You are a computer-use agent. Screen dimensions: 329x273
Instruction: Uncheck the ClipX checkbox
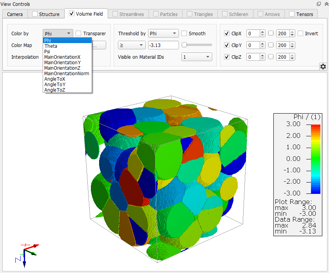click(x=227, y=34)
